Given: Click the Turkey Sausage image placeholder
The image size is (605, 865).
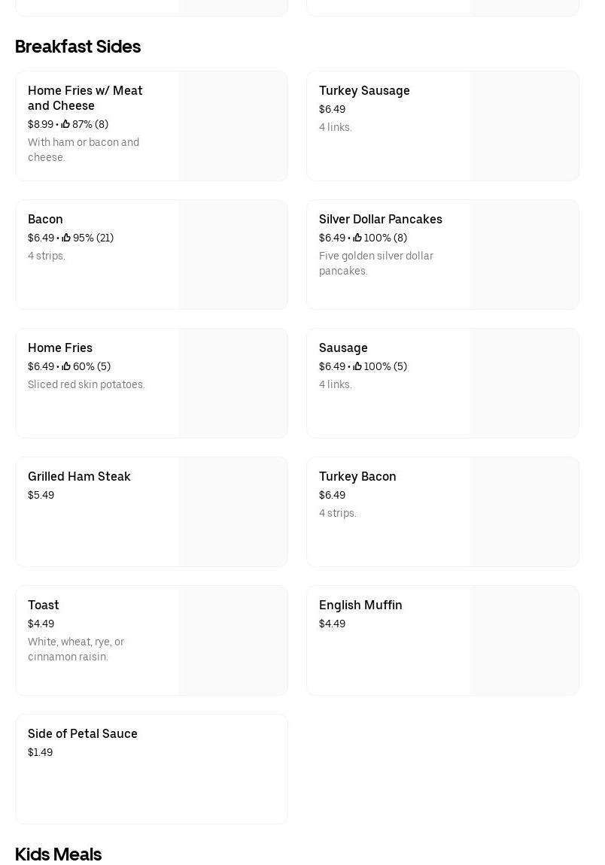Looking at the screenshot, I should coord(524,126).
